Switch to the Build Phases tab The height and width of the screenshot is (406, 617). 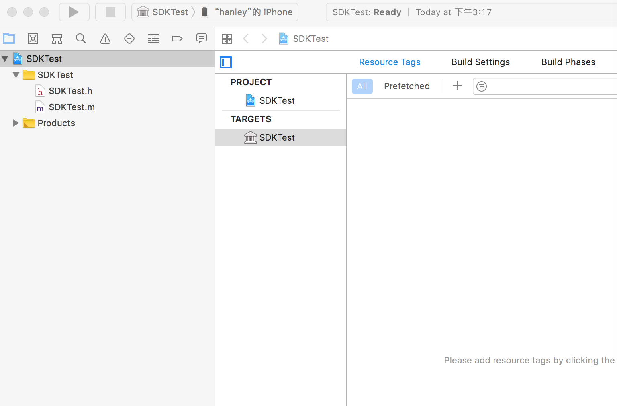point(568,62)
